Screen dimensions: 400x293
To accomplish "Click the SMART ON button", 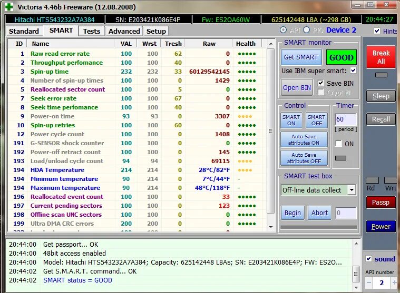I will [291, 120].
